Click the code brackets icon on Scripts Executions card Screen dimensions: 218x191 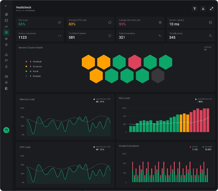(60, 36)
